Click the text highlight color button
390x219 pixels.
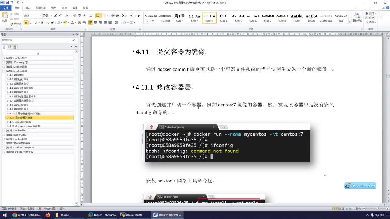click(x=65, y=23)
